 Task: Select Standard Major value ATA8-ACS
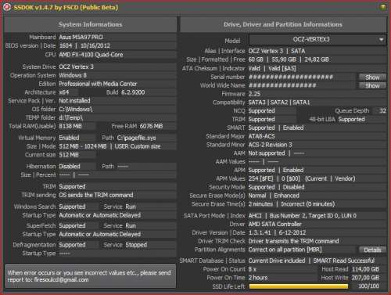click(261, 136)
